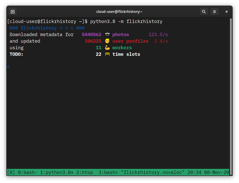Screen dimensions: 239x183
Task: Click the "and updated" text
Action: point(25,41)
